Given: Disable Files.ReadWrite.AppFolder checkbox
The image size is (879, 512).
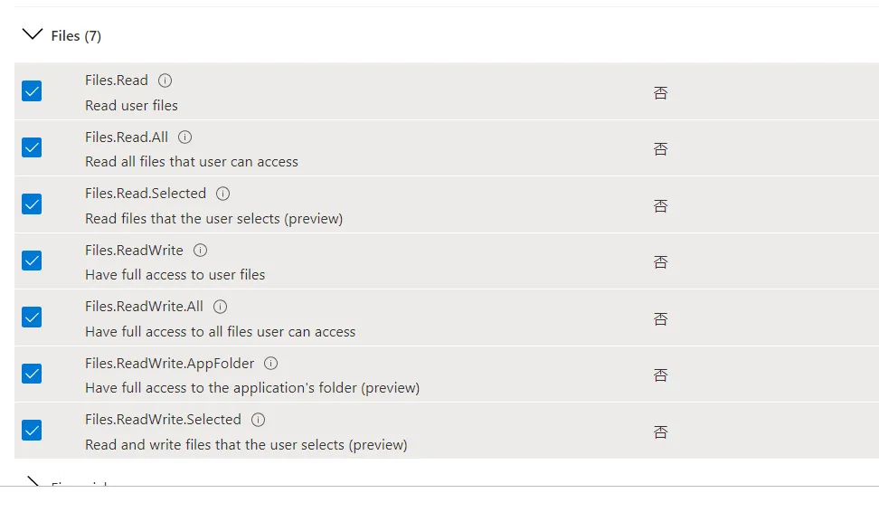Looking at the screenshot, I should tap(32, 374).
